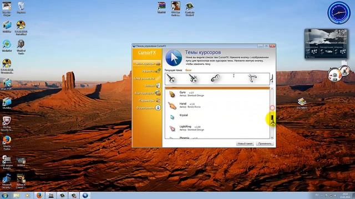
Task: Select the Krystal cursor theme
Action: tap(217, 117)
